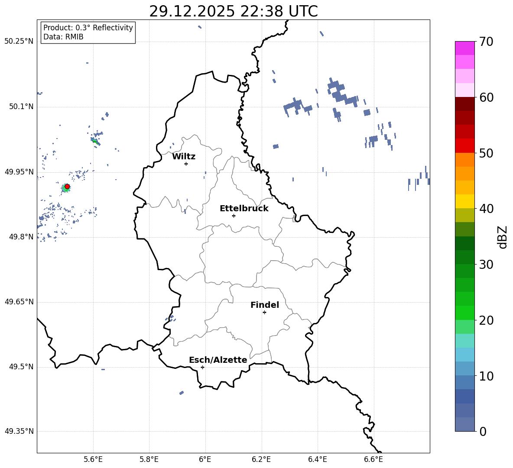Click the 6.6°E longitude label
The image size is (513, 468).
point(373,459)
